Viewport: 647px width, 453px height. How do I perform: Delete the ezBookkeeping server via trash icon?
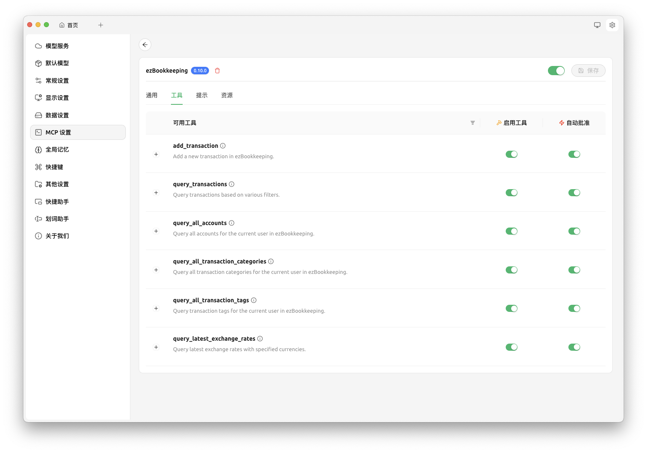point(217,71)
